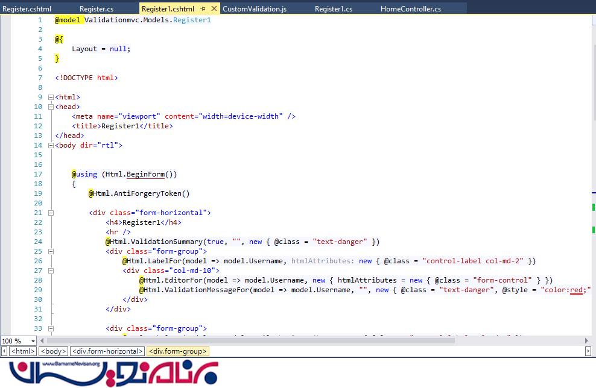Open the 100 % zoom dropdown
The width and height of the screenshot is (596, 388).
[33, 341]
